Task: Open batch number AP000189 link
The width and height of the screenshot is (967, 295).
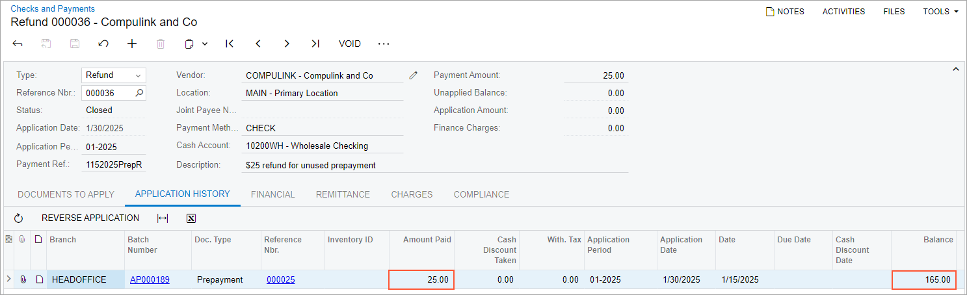Action: click(x=150, y=279)
